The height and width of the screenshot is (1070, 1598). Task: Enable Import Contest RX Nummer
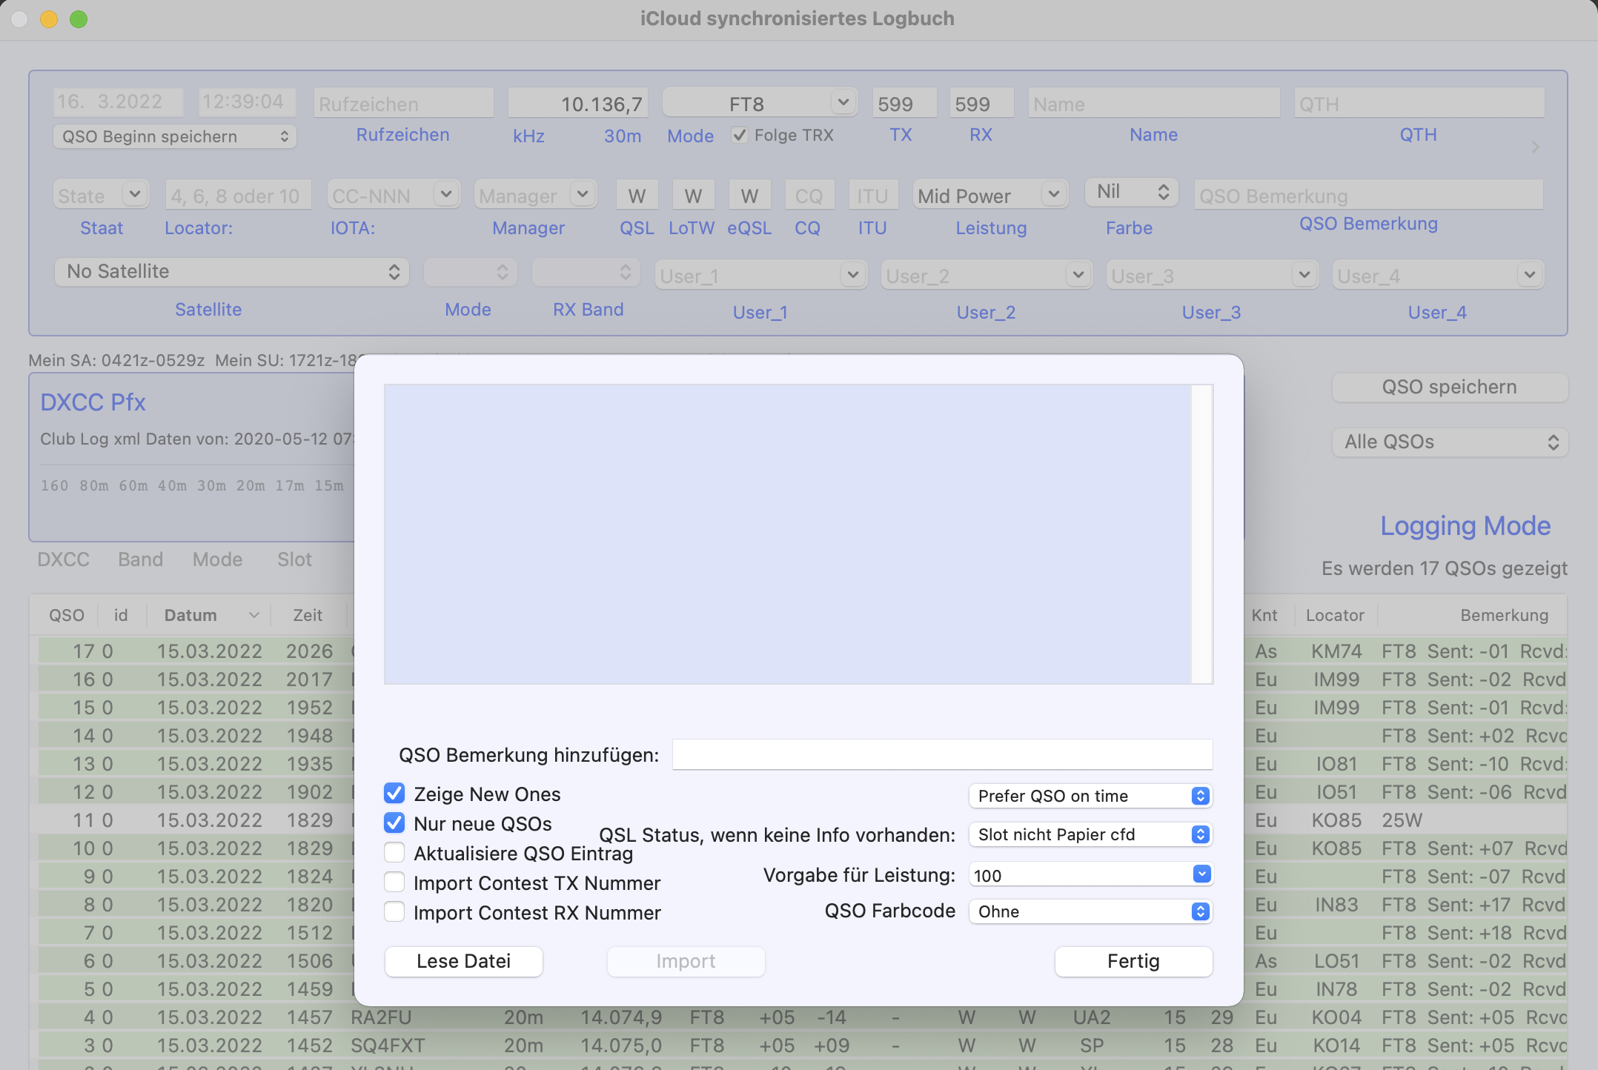(x=394, y=912)
